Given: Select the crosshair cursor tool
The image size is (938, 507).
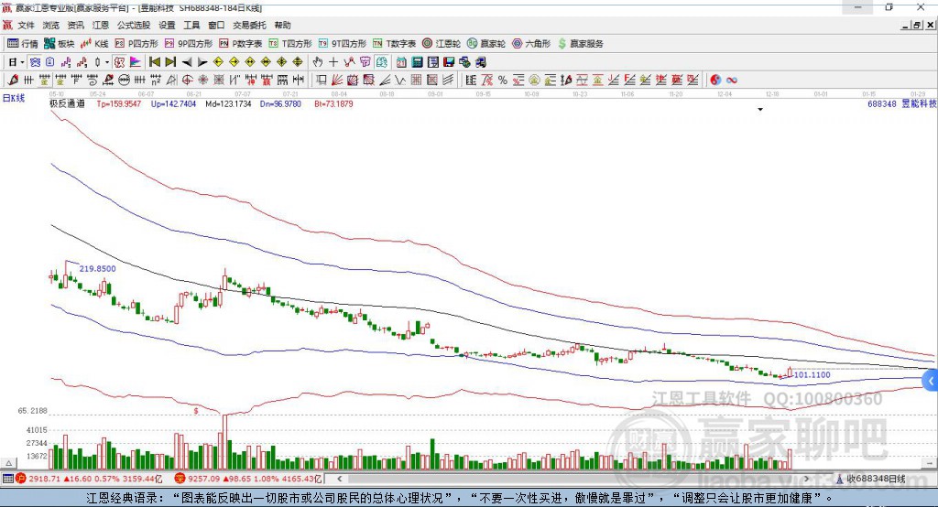Looking at the screenshot, I should point(333,62).
